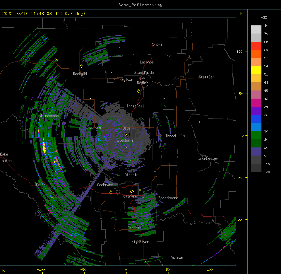Select the bright yellow swatch between 54 and 51 dBZ
The image size is (281, 274).
(256, 70)
